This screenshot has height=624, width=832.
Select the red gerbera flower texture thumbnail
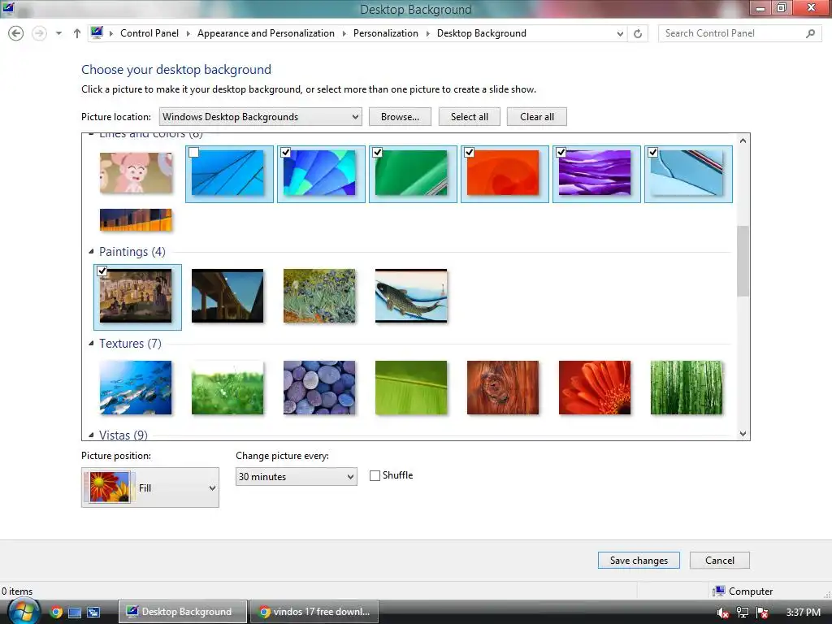pyautogui.click(x=595, y=388)
